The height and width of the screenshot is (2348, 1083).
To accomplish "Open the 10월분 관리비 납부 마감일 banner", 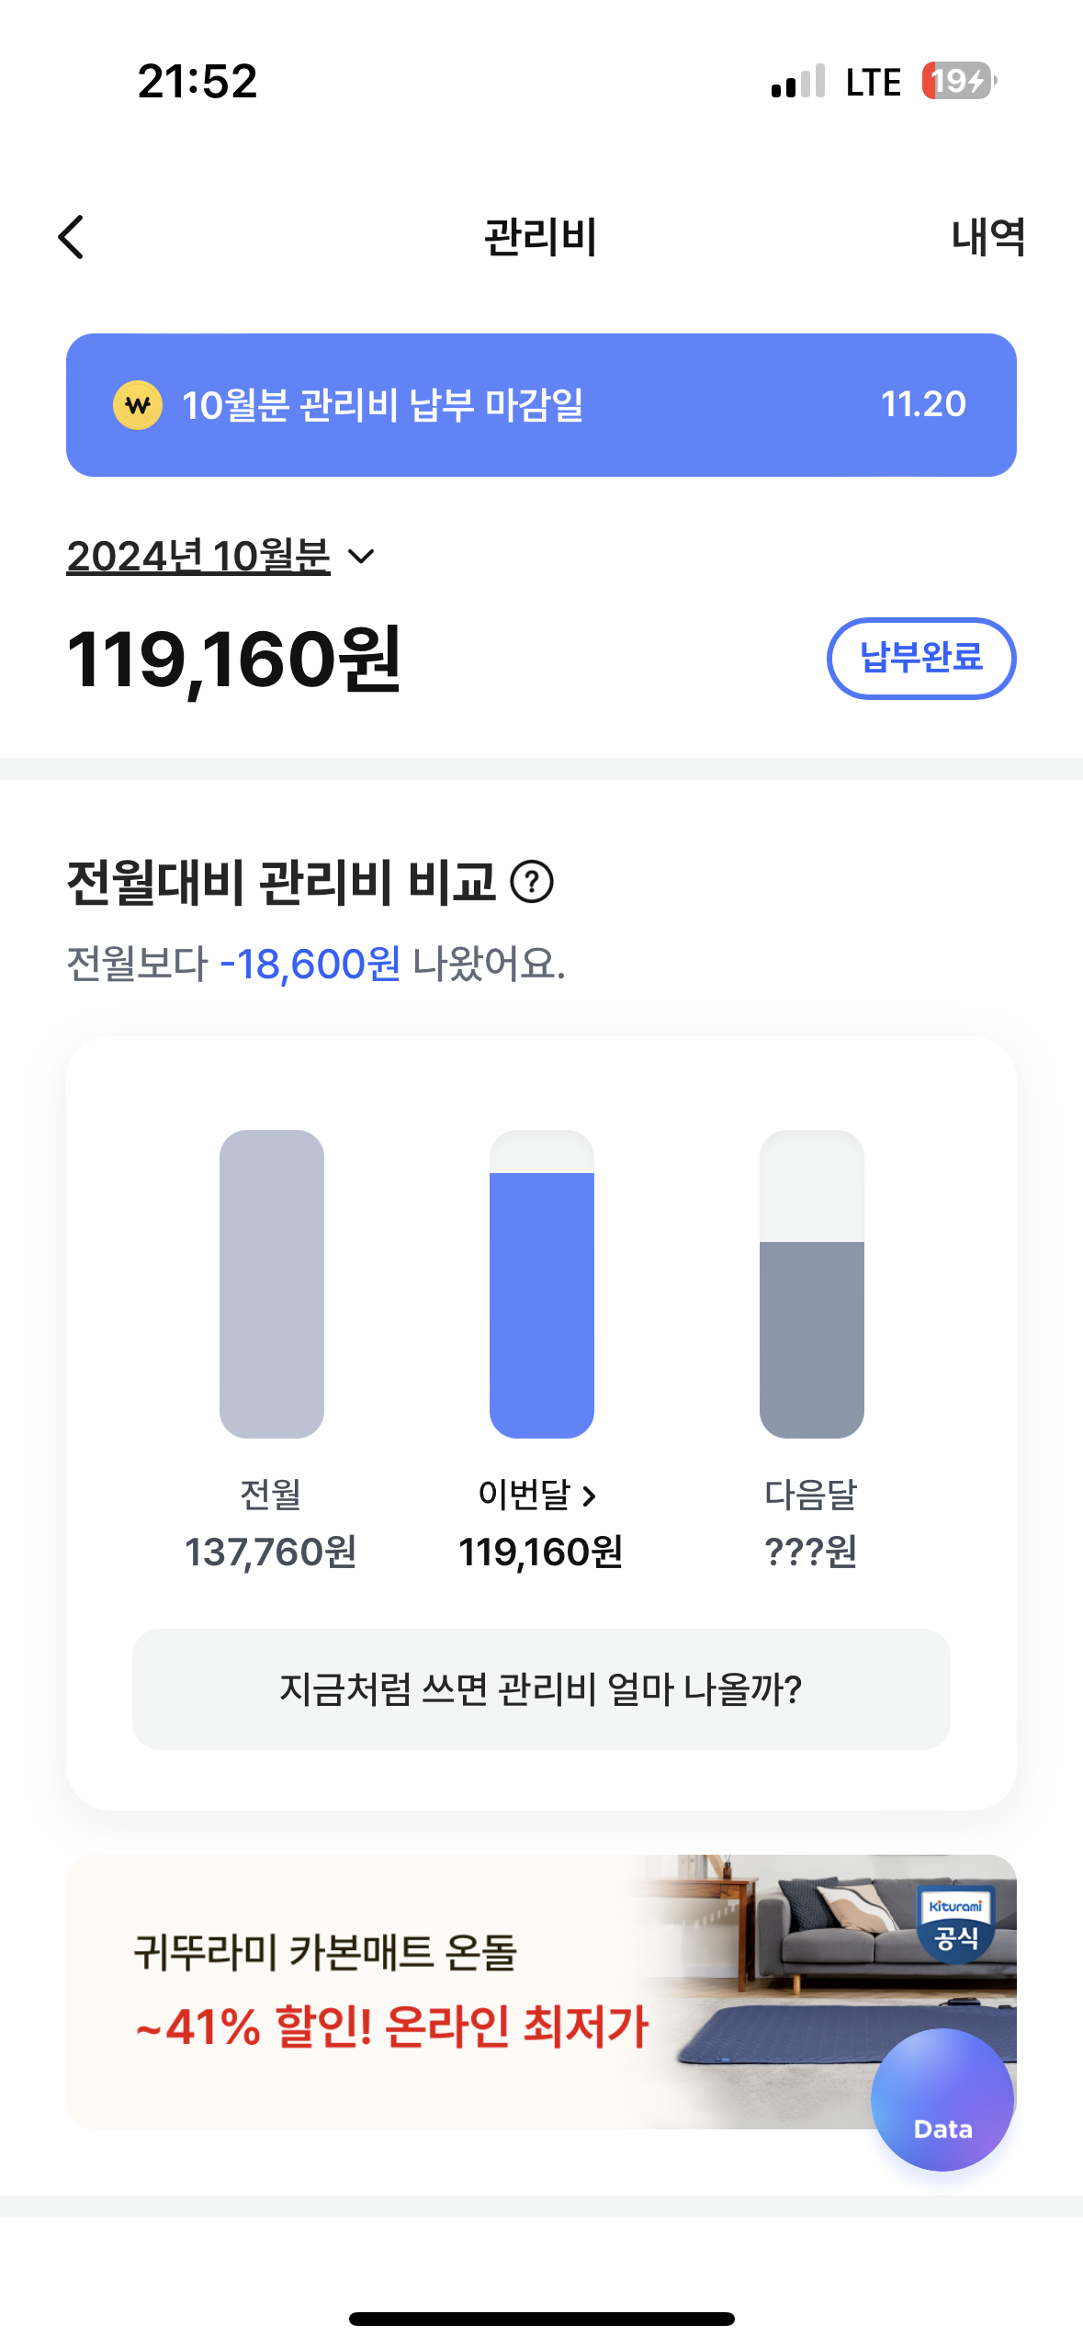I will coord(541,405).
